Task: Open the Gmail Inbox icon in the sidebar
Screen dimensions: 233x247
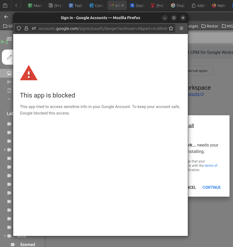Action: pos(9,73)
